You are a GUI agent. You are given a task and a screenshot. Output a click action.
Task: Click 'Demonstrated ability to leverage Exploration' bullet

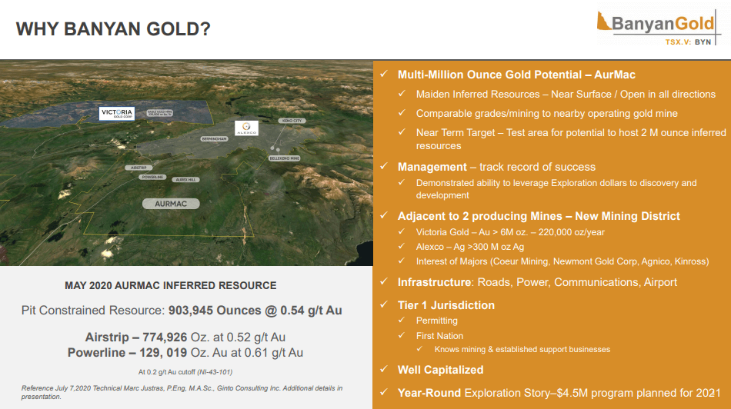coord(556,188)
